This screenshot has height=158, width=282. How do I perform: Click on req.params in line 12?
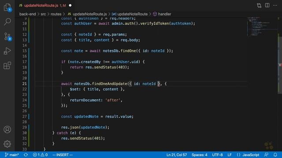[x=114, y=34]
